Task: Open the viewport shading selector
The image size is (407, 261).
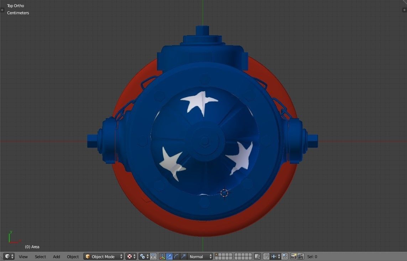Action: (x=131, y=257)
